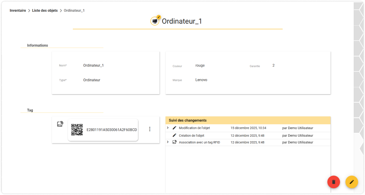The image size is (365, 195).
Task: Click the RFID icon in Association row
Action: click(174, 142)
